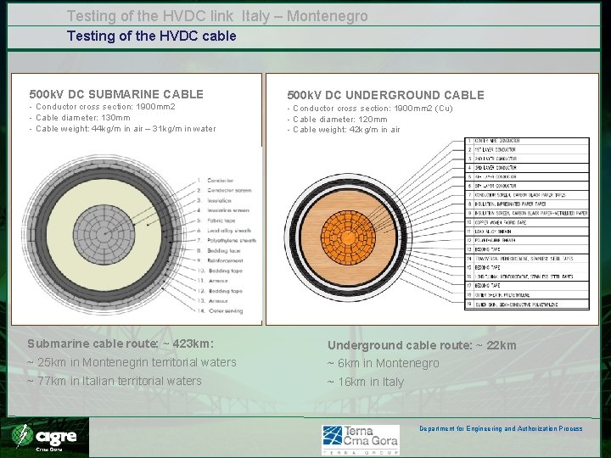Select 'Cable diameter: 120mm' line

(338, 120)
